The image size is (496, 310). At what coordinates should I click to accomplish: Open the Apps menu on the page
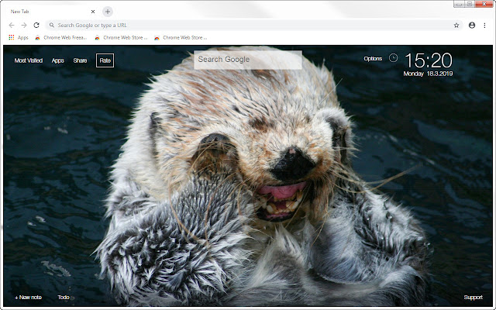coord(57,60)
